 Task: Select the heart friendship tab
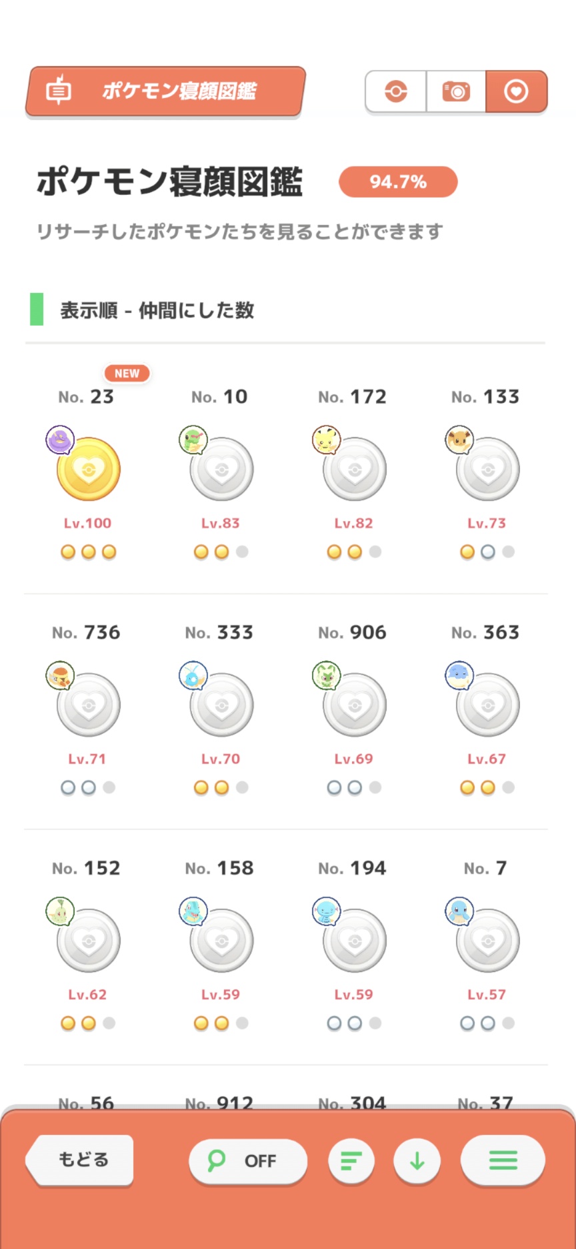coord(516,91)
